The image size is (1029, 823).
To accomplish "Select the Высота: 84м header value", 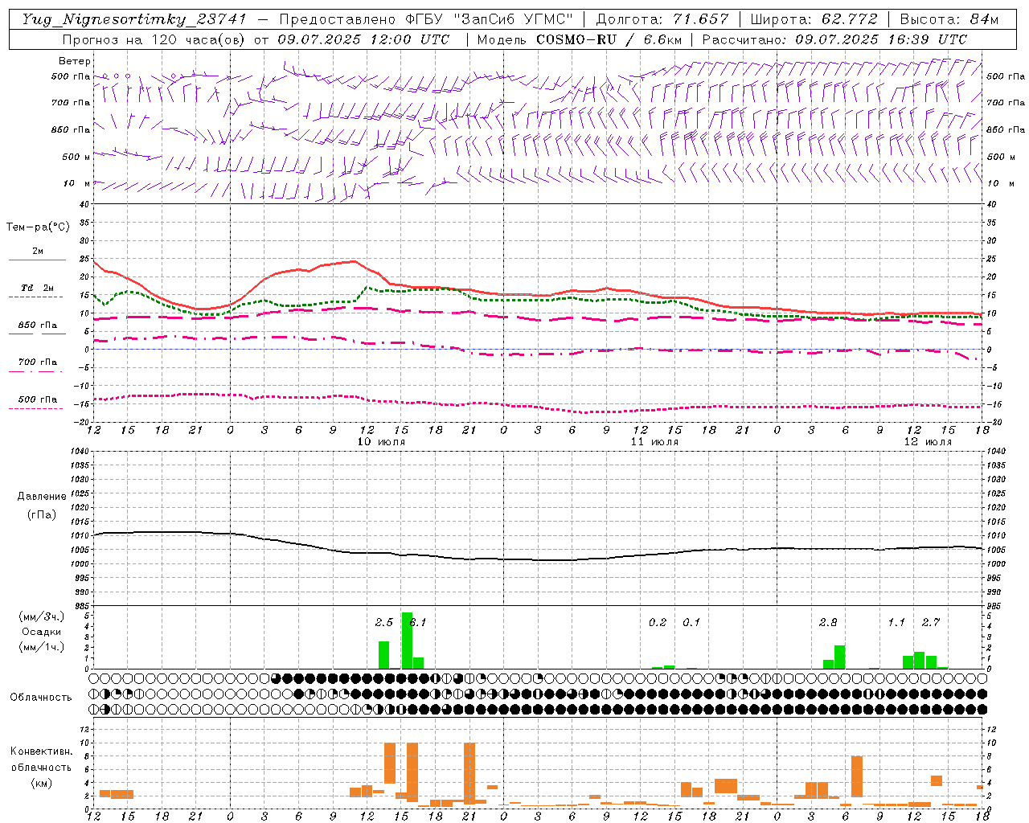I will (949, 19).
